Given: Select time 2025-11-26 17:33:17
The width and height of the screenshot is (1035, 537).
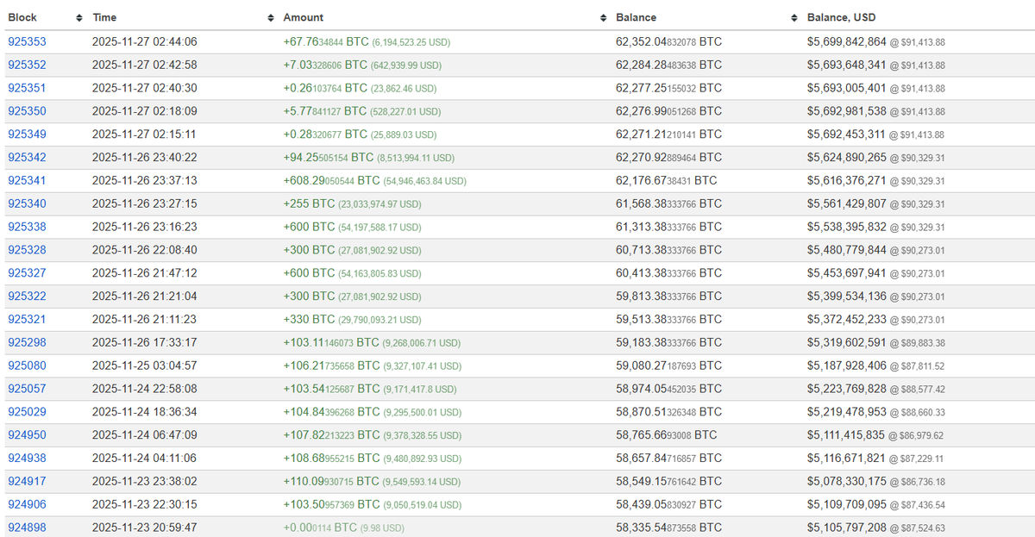Looking at the screenshot, I should click(x=144, y=343).
